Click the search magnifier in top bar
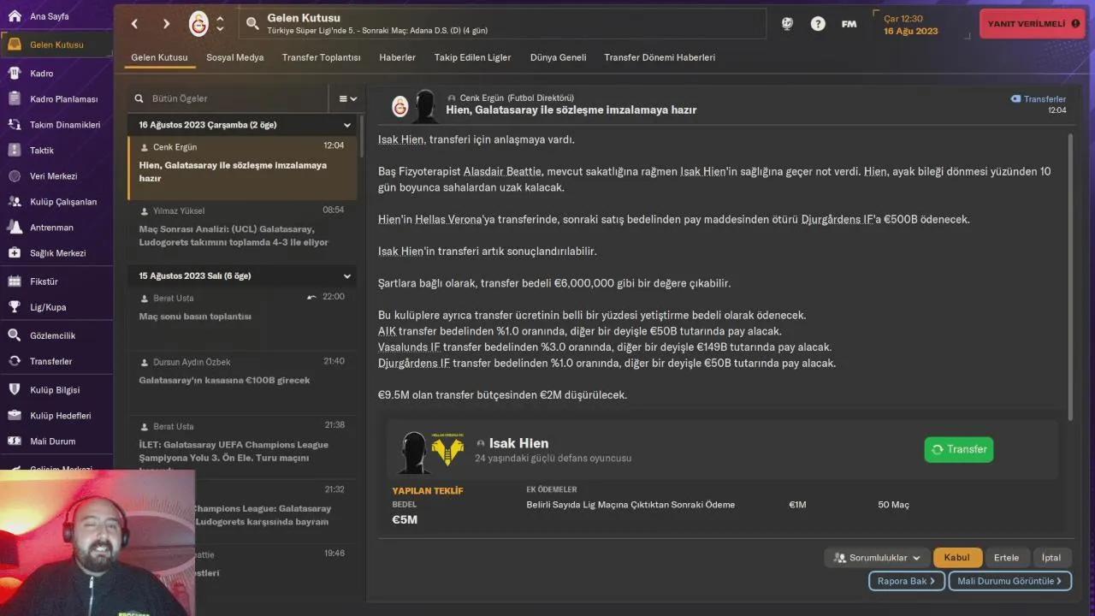This screenshot has height=616, width=1095. coord(252,24)
